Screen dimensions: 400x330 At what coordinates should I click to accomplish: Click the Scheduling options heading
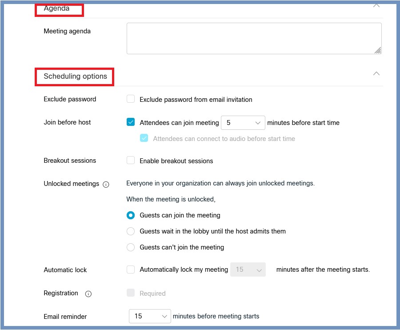[75, 76]
